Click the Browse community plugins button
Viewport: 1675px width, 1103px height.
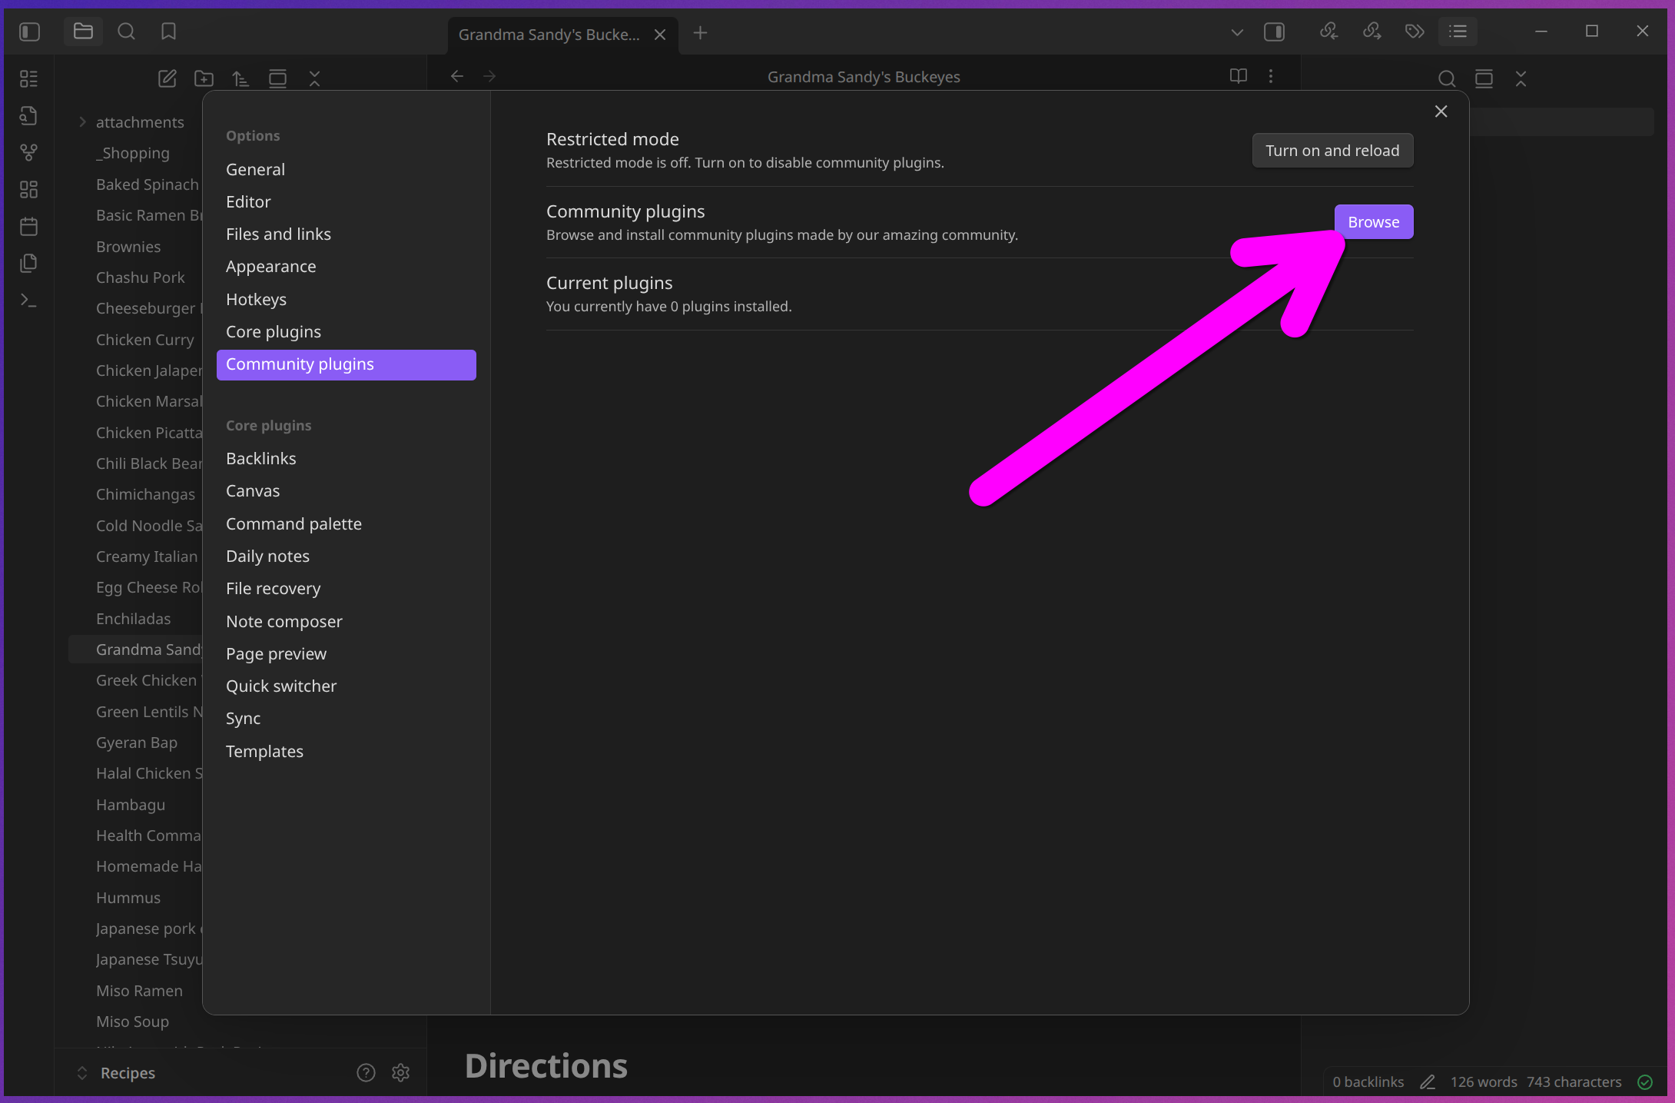pyautogui.click(x=1373, y=222)
